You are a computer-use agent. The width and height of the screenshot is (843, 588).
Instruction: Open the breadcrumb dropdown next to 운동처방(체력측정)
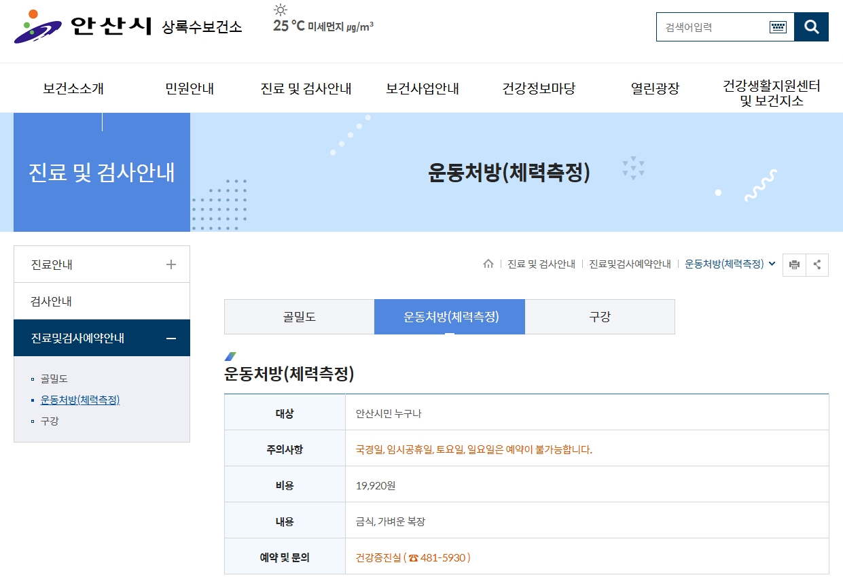click(772, 264)
